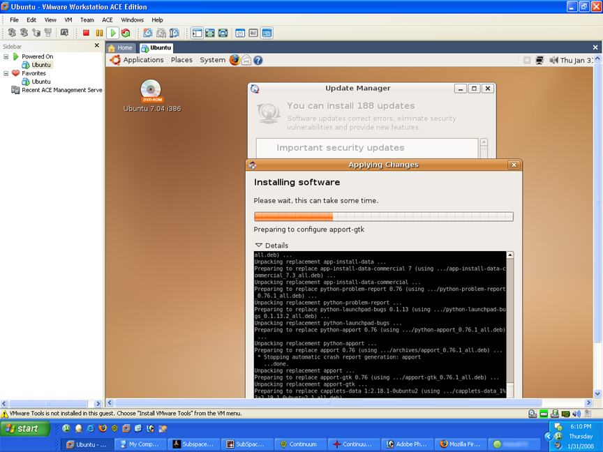Screen dimensions: 603x452
Task: Click "Preparing to configure apport-gtk" status text
Action: point(308,229)
